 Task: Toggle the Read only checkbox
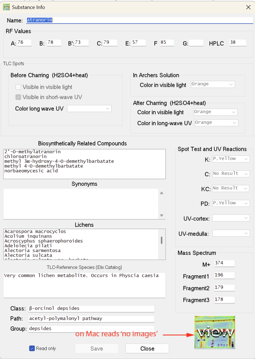[32, 348]
